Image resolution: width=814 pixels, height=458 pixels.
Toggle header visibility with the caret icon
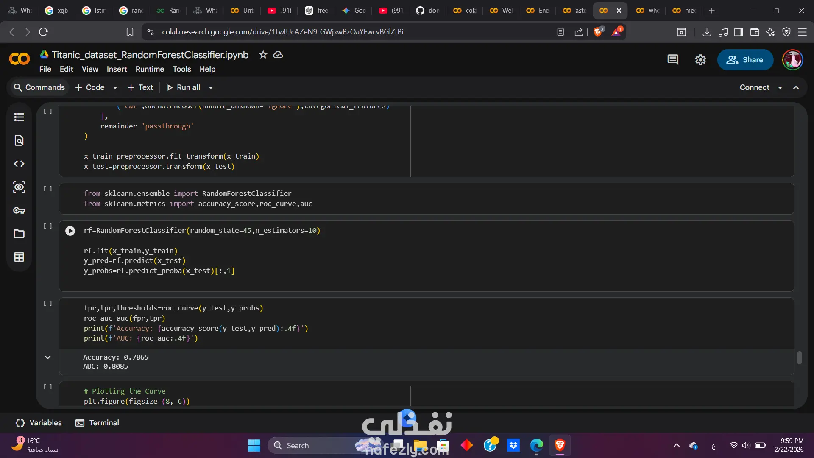[x=796, y=87]
